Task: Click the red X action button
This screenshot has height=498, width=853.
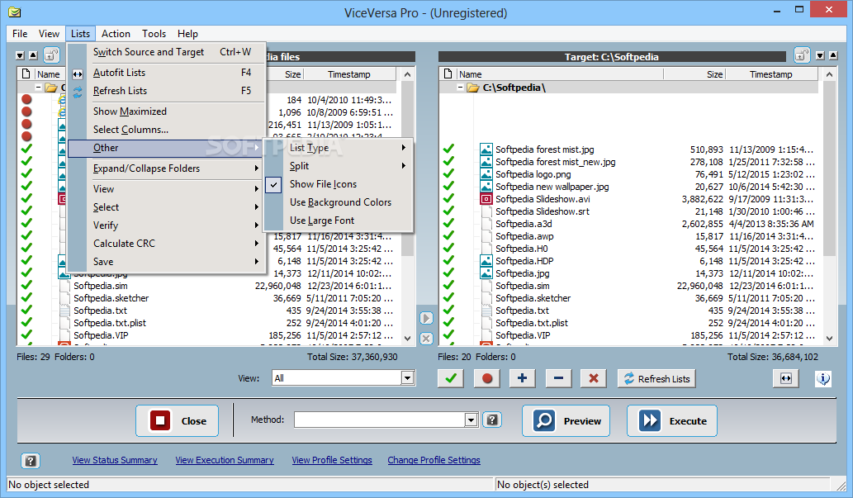Action: pos(594,378)
